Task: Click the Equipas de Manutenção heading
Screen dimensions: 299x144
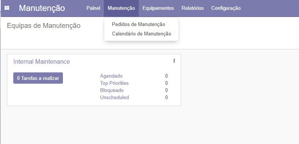Action: coord(44,25)
